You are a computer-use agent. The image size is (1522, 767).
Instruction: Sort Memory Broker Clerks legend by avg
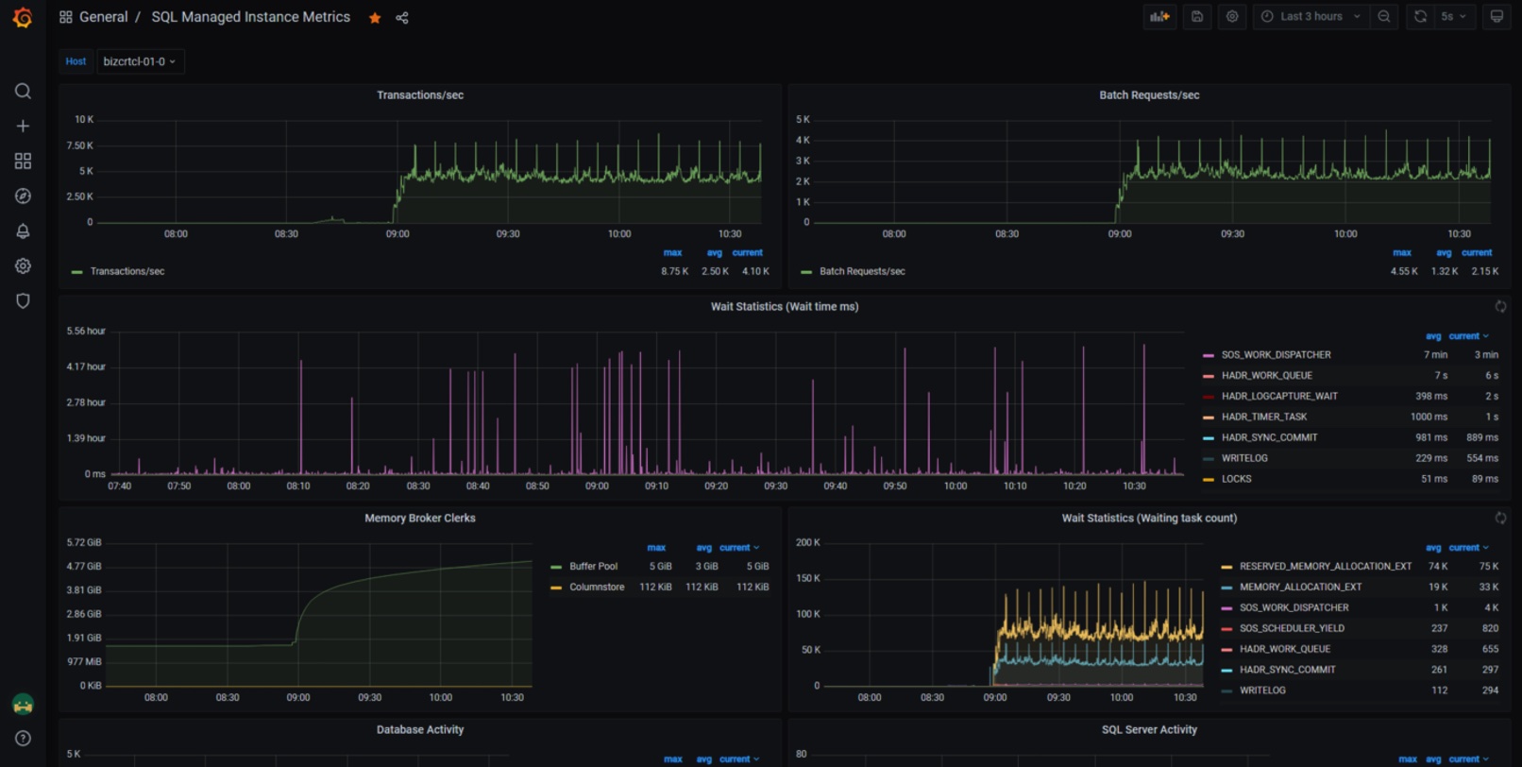pos(703,548)
